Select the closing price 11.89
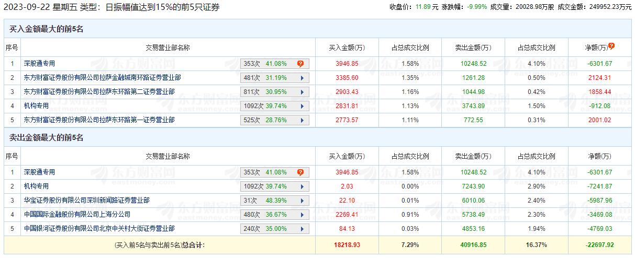635x258 pixels. [x=423, y=7]
